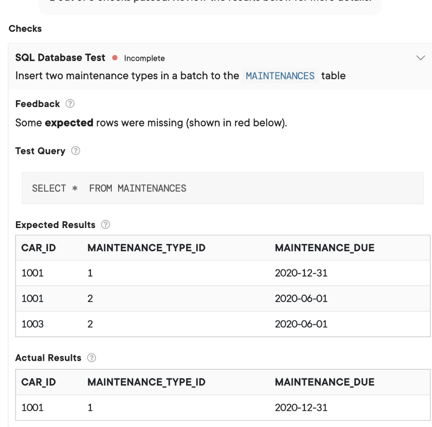The image size is (432, 427).
Task: Click the MAINTENANCES table name code badge
Action: [280, 76]
